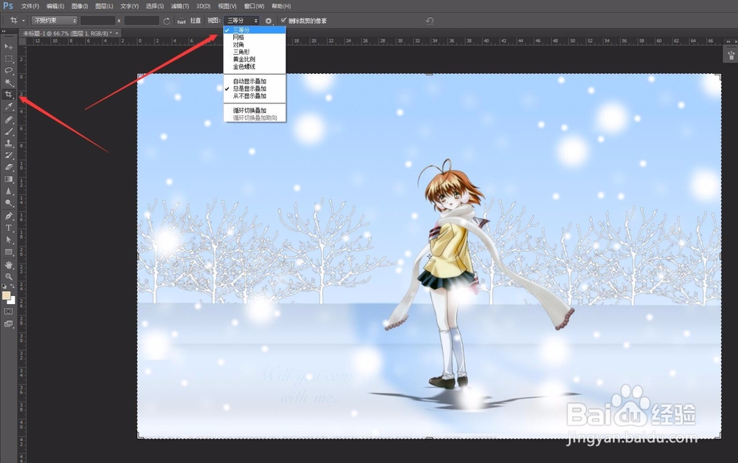The width and height of the screenshot is (738, 463).
Task: Click the background color swatch
Action: click(13, 301)
